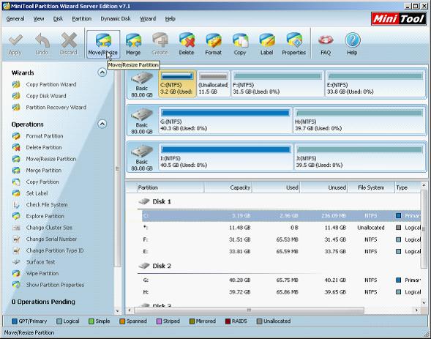The width and height of the screenshot is (431, 339).
Task: Select the unallocated *: table row
Action: click(281, 228)
